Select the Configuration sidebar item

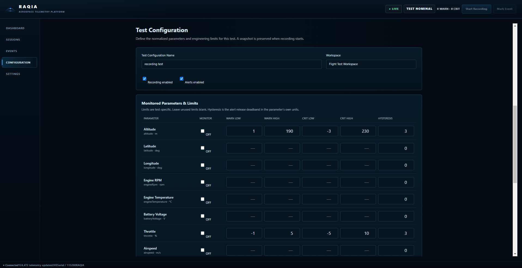click(x=19, y=62)
